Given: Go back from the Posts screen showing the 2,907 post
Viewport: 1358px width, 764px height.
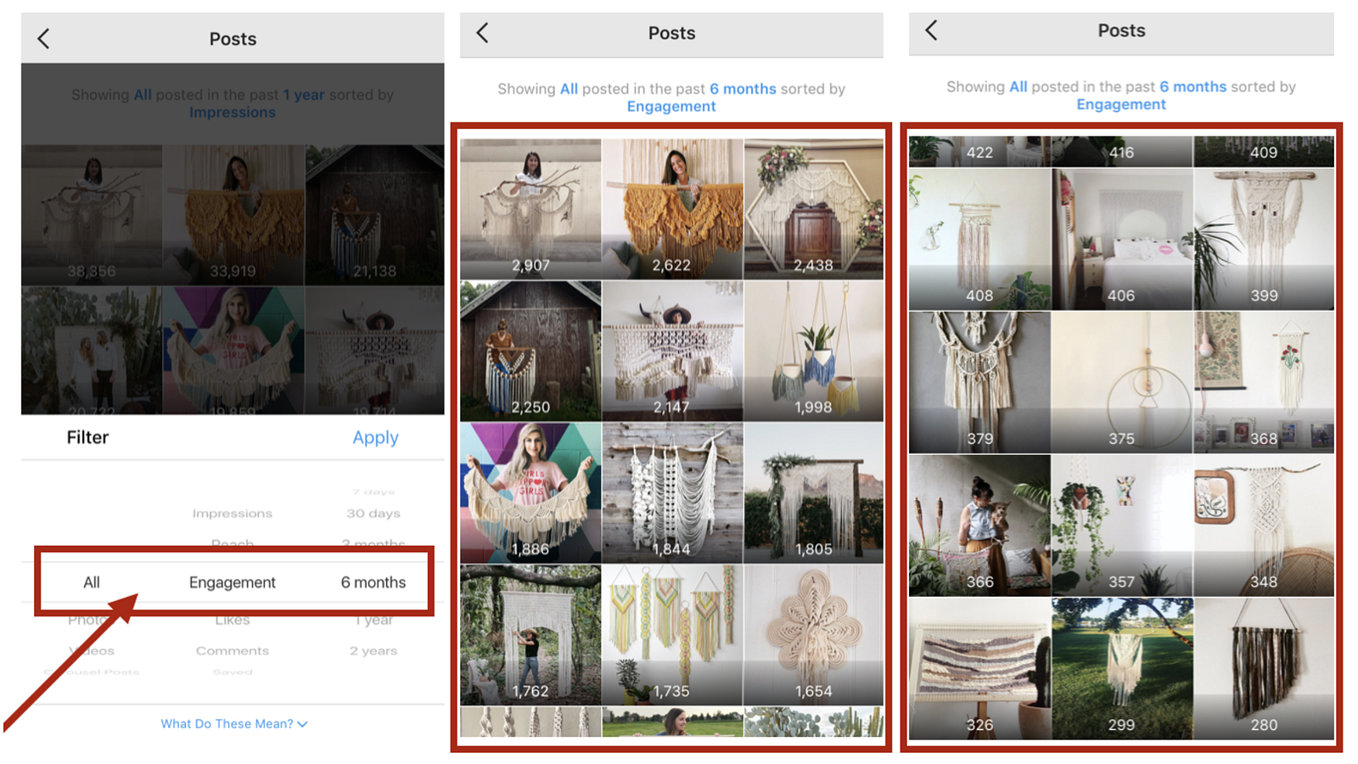Looking at the screenshot, I should 482,33.
